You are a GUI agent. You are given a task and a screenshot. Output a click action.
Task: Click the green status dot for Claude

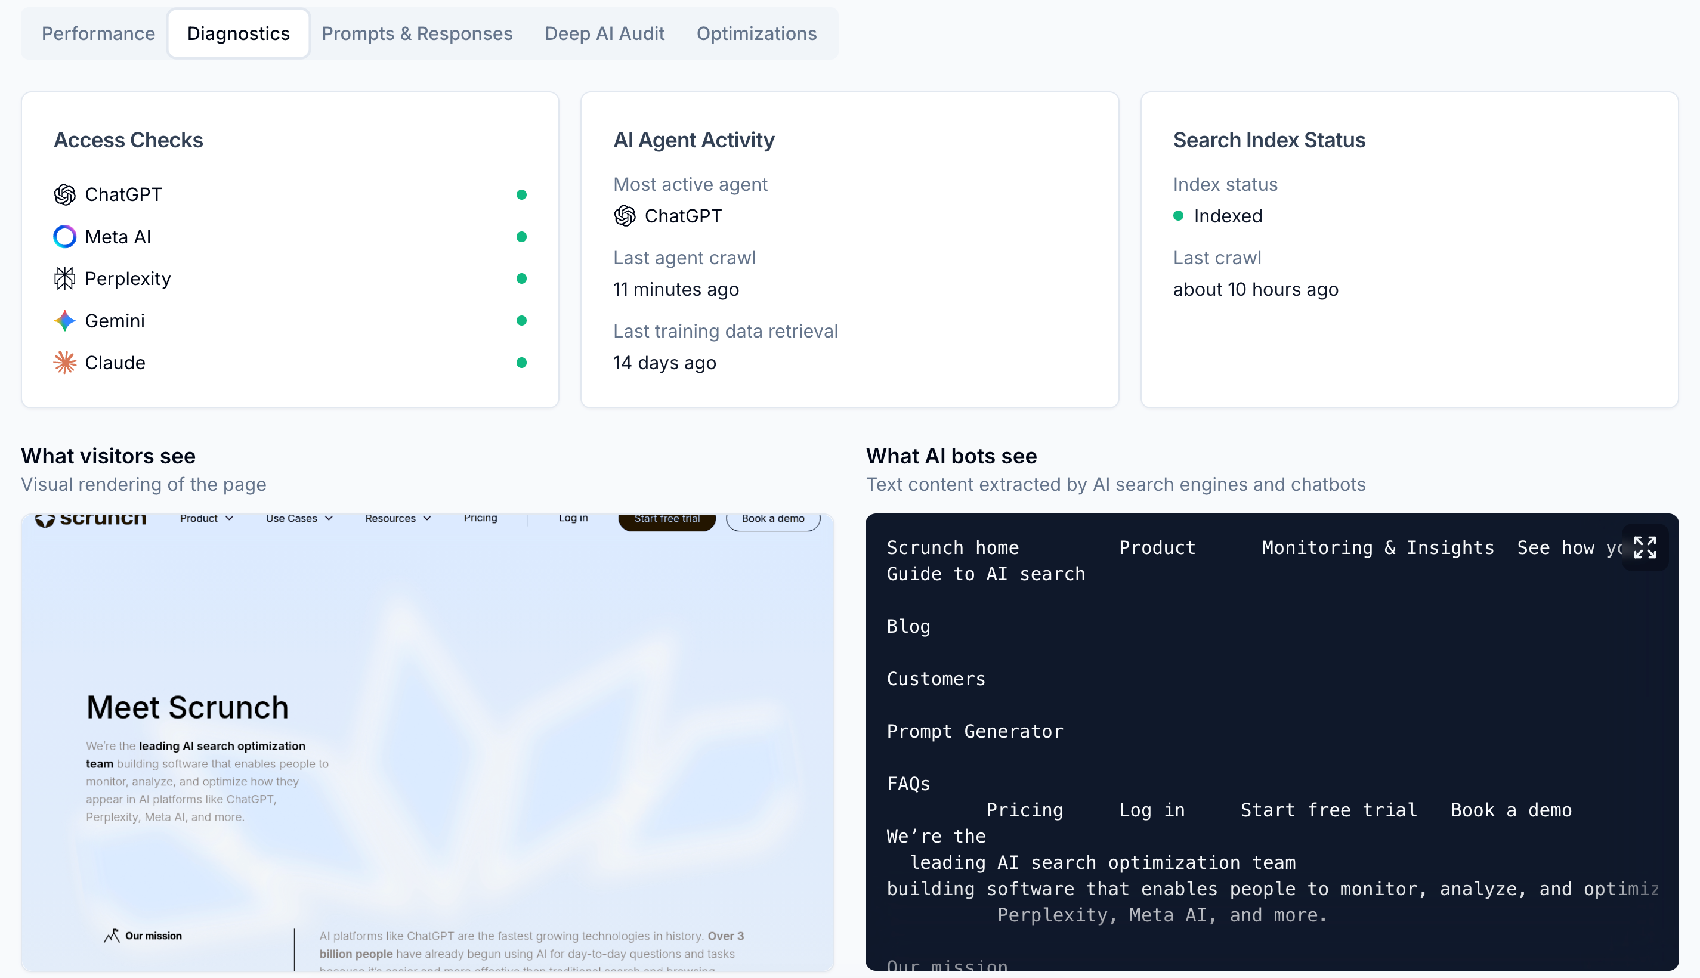tap(521, 363)
